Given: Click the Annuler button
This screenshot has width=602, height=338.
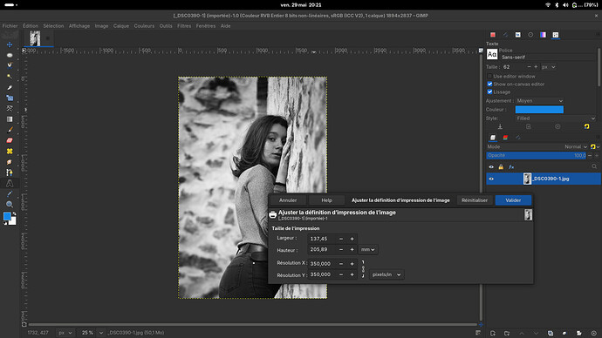Looking at the screenshot, I should (x=288, y=200).
